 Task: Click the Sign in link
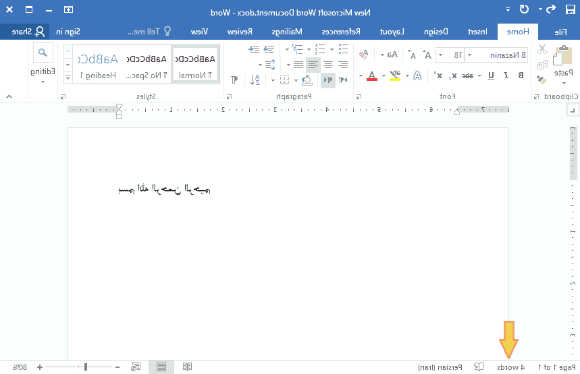point(70,32)
